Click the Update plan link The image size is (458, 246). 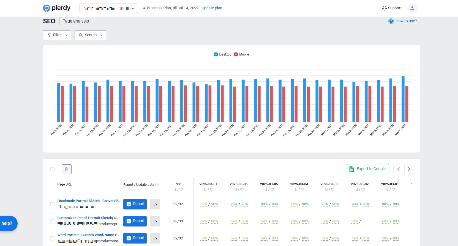pos(212,8)
